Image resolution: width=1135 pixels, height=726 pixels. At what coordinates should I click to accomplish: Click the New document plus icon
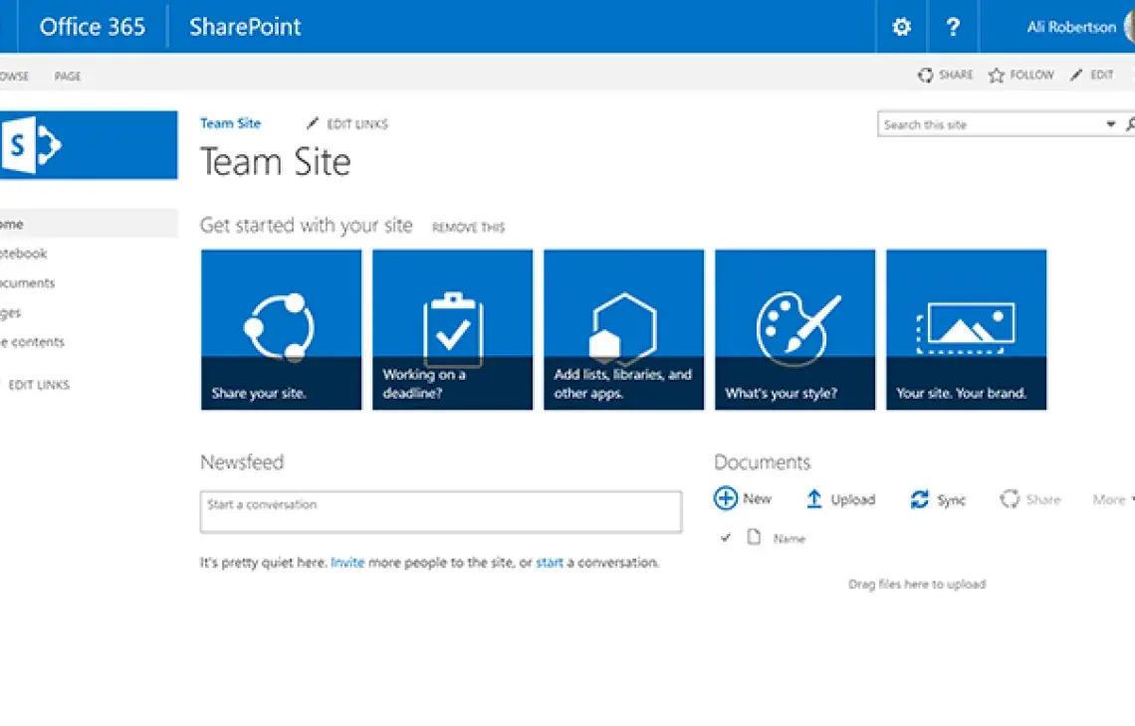(x=725, y=498)
